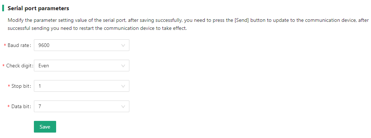Click the red asterisk before Check digit
This screenshot has height=138, width=371.
[3, 66]
